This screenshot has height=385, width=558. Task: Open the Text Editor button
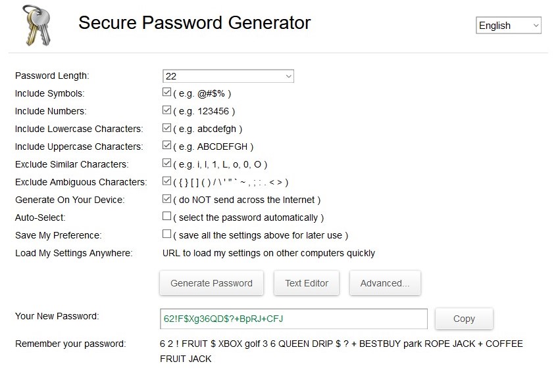tap(307, 283)
